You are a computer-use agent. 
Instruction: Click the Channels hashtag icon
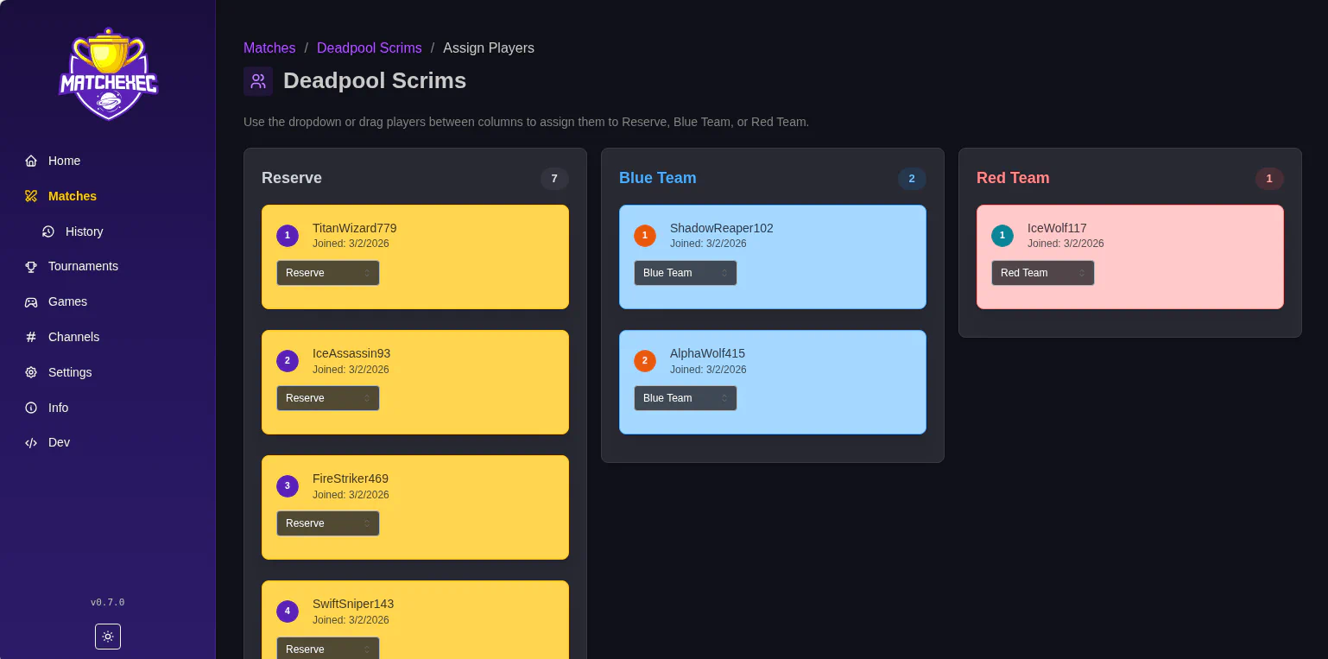pyautogui.click(x=31, y=337)
